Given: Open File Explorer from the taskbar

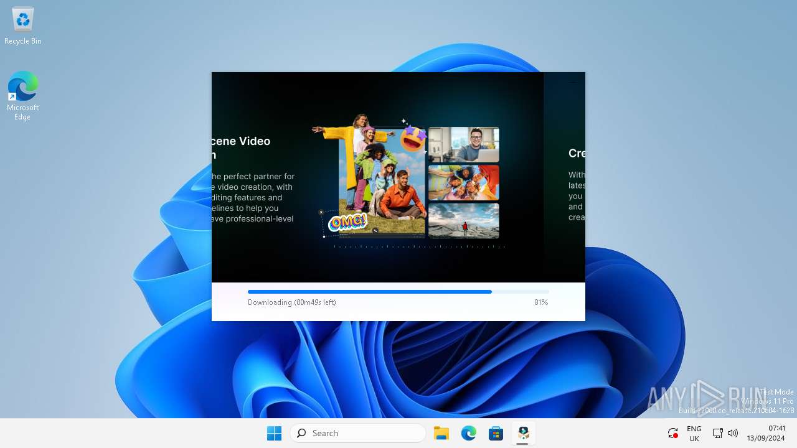Looking at the screenshot, I should coord(441,433).
